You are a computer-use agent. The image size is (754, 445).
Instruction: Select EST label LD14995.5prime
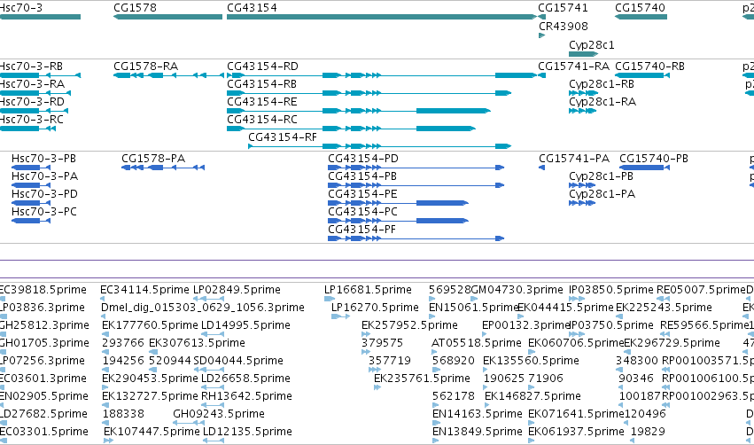[245, 325]
